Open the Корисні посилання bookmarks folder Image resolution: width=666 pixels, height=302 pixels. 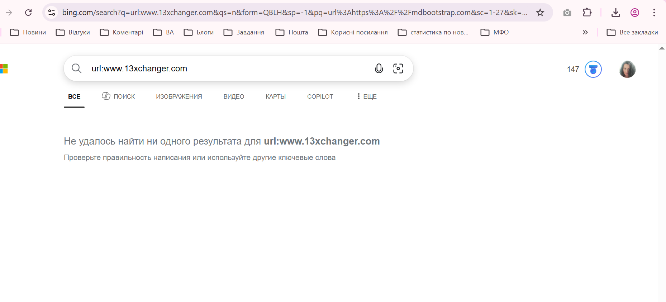pyautogui.click(x=353, y=32)
